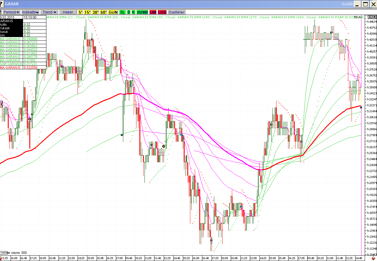Display prices in US dollars

[129, 12]
